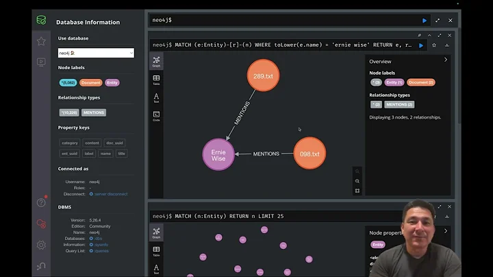
Task: Pin the Ernie Wise result frame
Action: (420, 35)
